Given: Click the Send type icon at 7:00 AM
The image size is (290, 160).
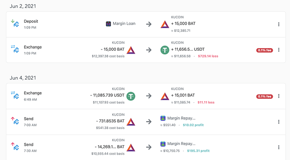Looking at the screenshot, I should coord(15,121).
